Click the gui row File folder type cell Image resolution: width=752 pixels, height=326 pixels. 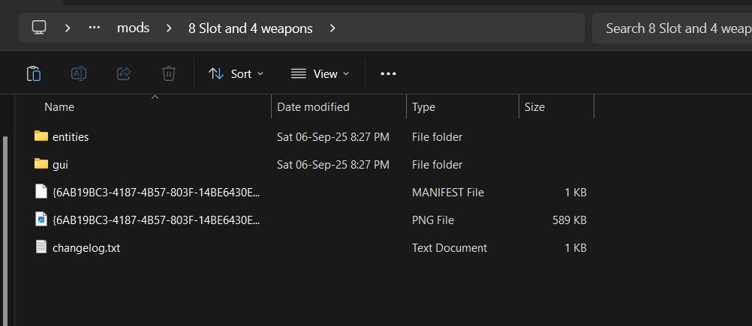click(437, 165)
